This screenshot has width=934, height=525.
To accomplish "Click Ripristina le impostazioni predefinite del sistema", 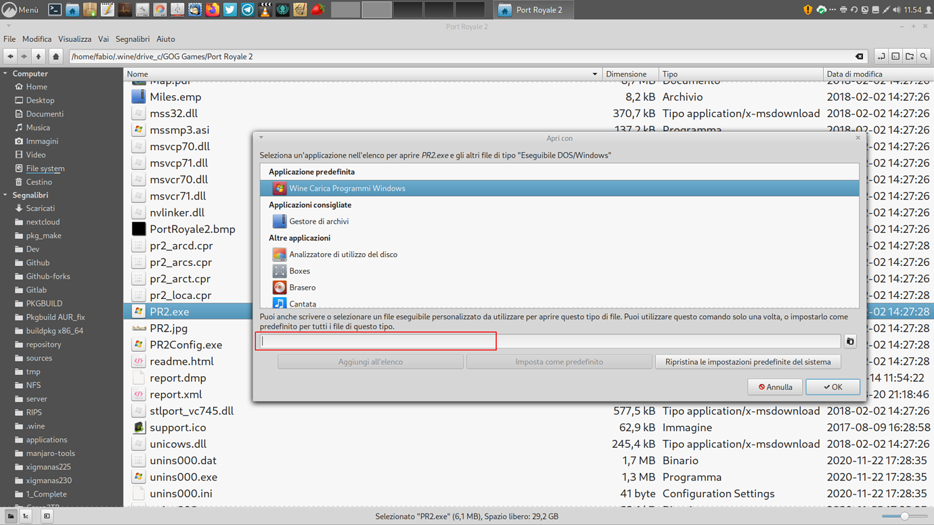I will click(x=748, y=362).
